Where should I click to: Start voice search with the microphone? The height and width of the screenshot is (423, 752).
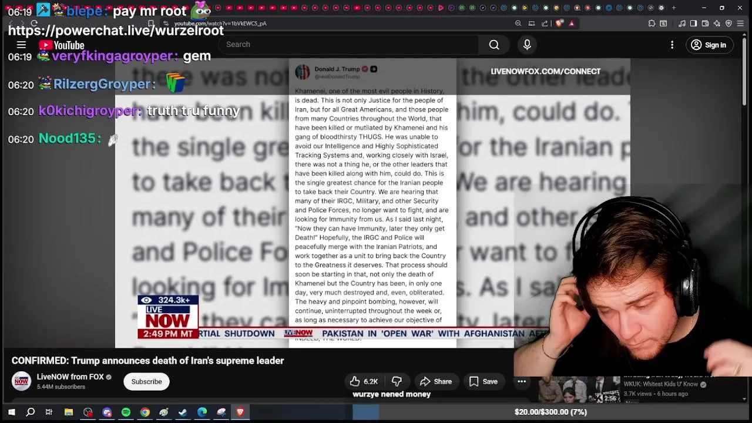click(527, 45)
